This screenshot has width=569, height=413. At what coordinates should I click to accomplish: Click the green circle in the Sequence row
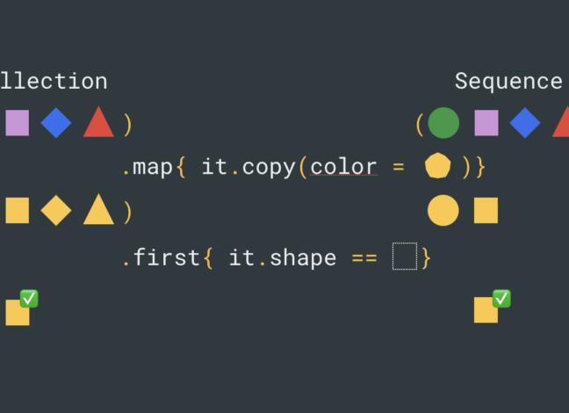pyautogui.click(x=443, y=123)
